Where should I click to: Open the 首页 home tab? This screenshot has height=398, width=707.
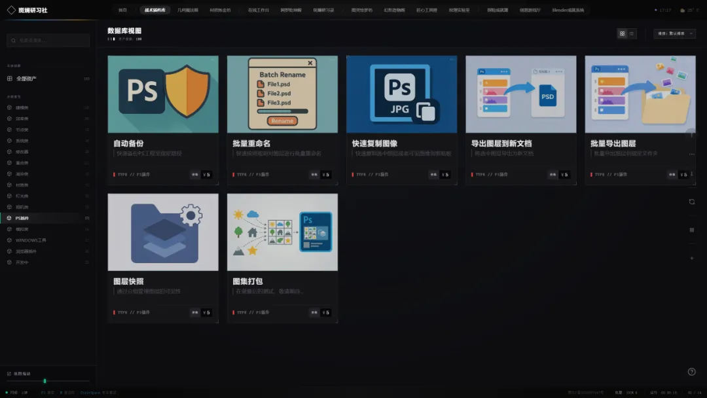click(x=122, y=10)
